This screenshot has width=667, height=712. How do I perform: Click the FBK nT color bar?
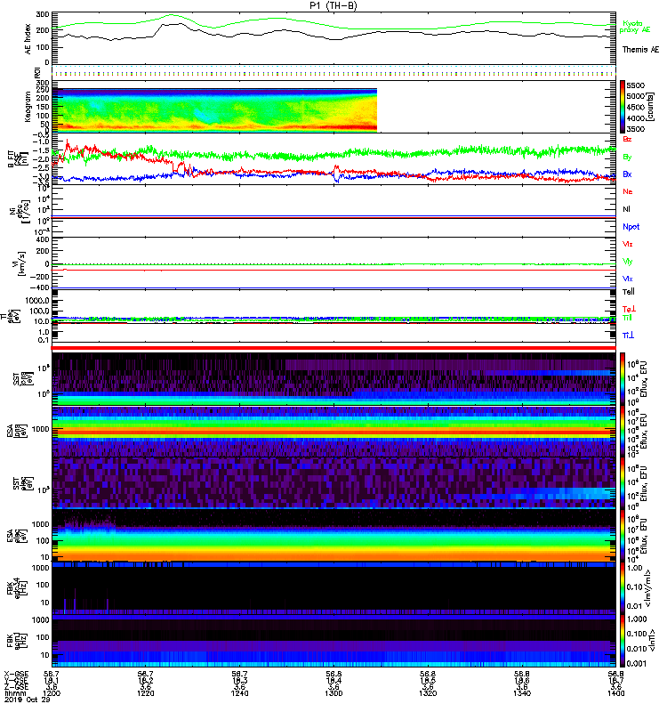pos(623,640)
